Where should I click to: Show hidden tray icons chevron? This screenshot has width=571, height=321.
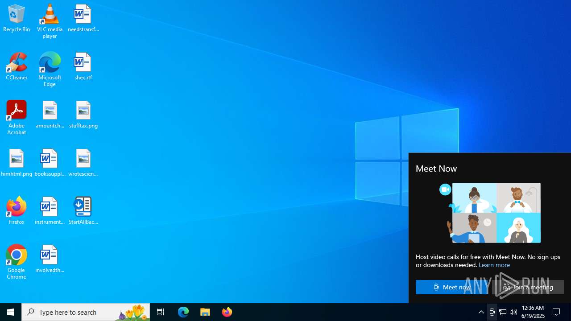(481, 312)
